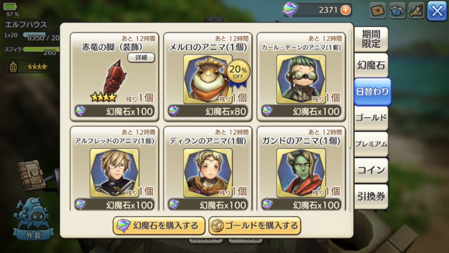449x253 pixels.
Task: Open the コイン tab
Action: pyautogui.click(x=371, y=170)
